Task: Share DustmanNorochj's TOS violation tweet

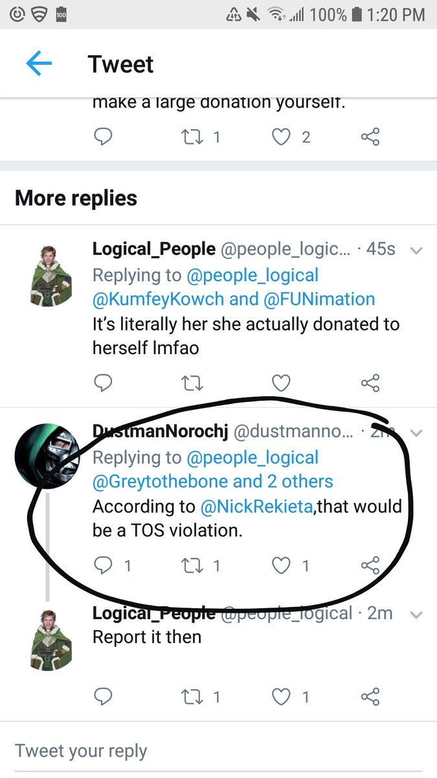Action: [x=370, y=566]
